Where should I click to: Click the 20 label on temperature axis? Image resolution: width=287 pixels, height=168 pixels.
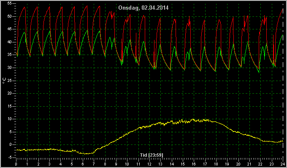[10, 94]
